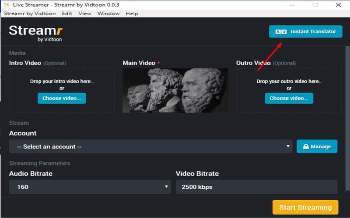Click the Streaming Parameters section label
The height and width of the screenshot is (218, 350).
point(39,163)
